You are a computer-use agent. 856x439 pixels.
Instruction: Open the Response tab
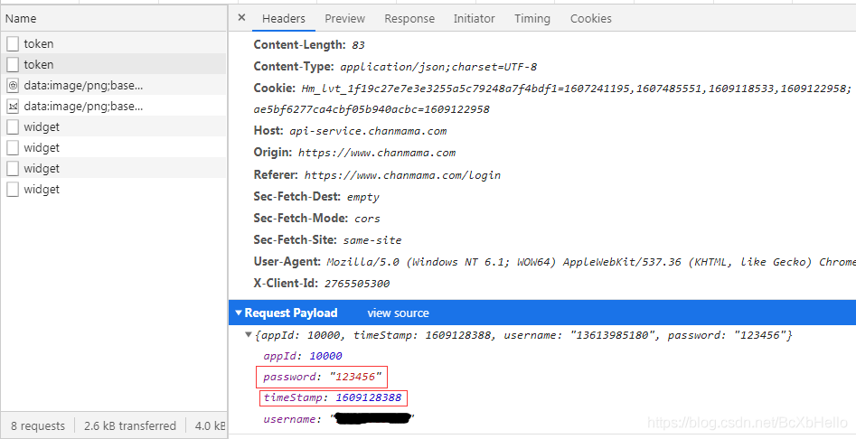click(409, 19)
